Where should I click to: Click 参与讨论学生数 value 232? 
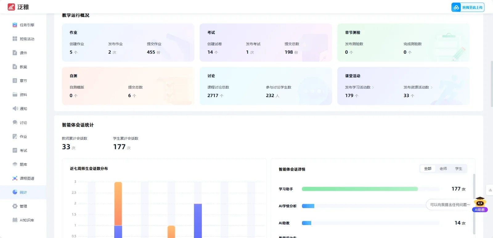point(270,96)
